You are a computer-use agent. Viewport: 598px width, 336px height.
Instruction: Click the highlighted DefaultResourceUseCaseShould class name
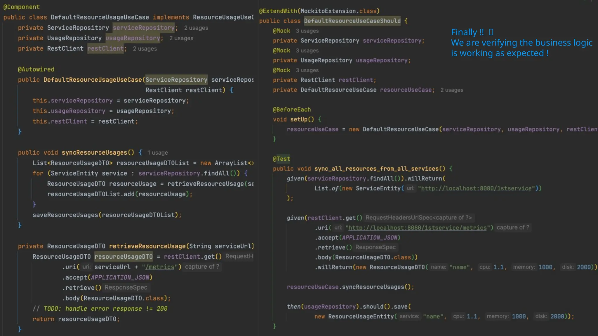pyautogui.click(x=352, y=21)
